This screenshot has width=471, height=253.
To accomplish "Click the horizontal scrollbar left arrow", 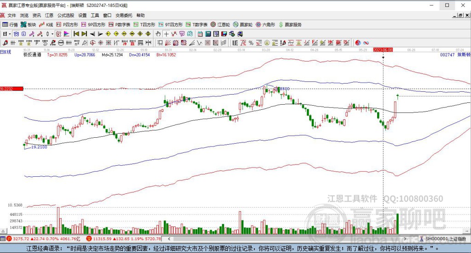I will point(169,239).
